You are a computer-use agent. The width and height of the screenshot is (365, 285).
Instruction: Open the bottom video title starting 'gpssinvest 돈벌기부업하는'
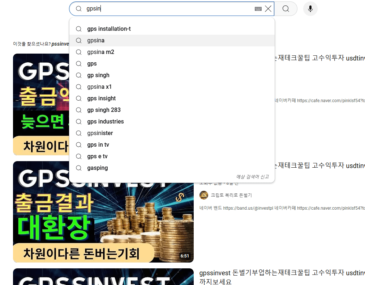pos(282,277)
